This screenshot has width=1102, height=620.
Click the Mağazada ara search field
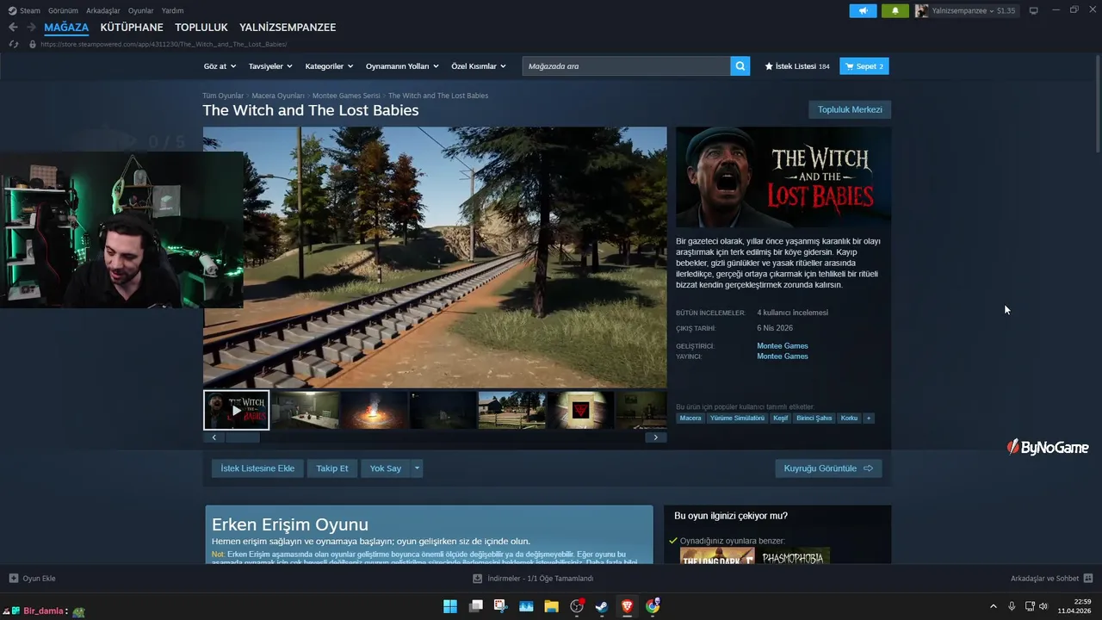pyautogui.click(x=626, y=66)
